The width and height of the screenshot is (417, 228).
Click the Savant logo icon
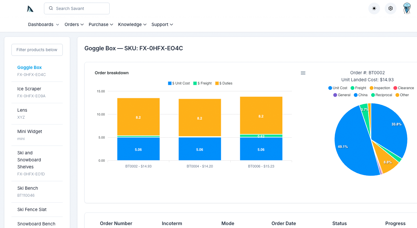(x=30, y=8)
